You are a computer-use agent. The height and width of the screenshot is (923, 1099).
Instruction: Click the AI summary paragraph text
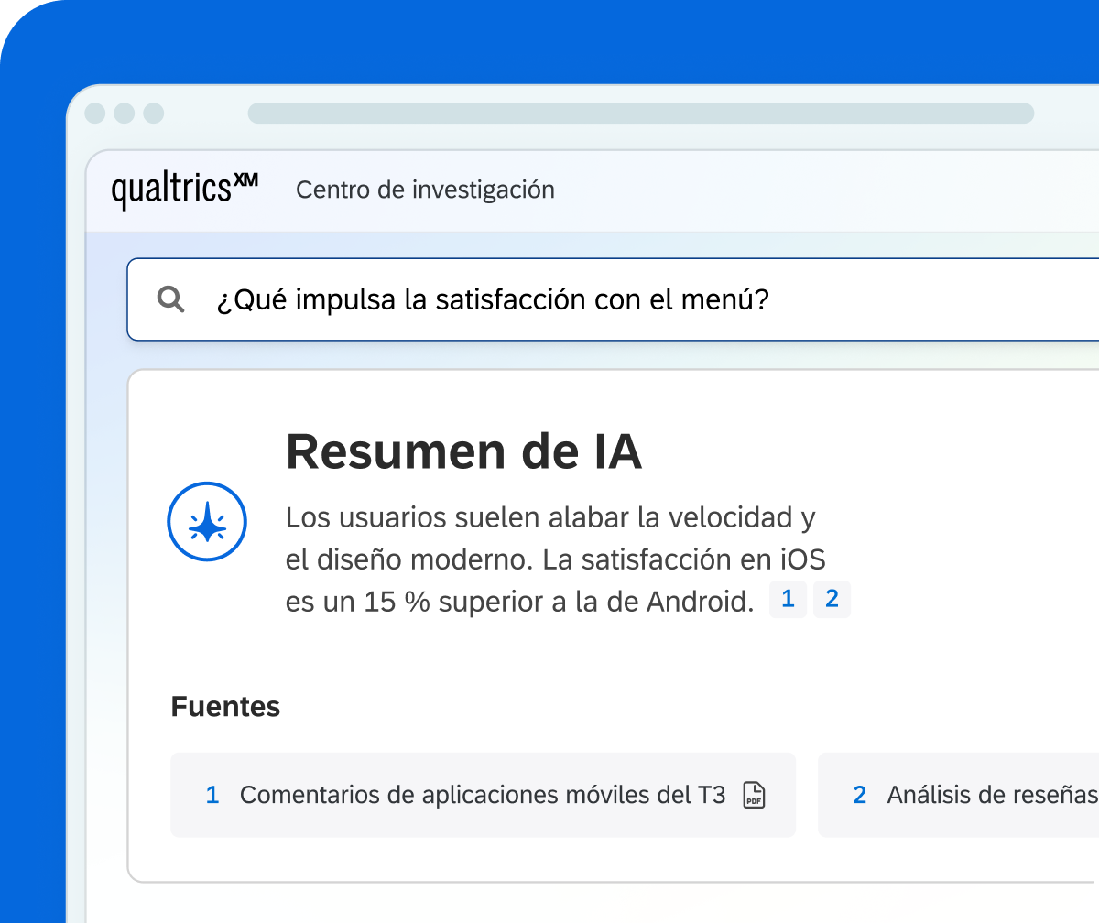click(555, 559)
